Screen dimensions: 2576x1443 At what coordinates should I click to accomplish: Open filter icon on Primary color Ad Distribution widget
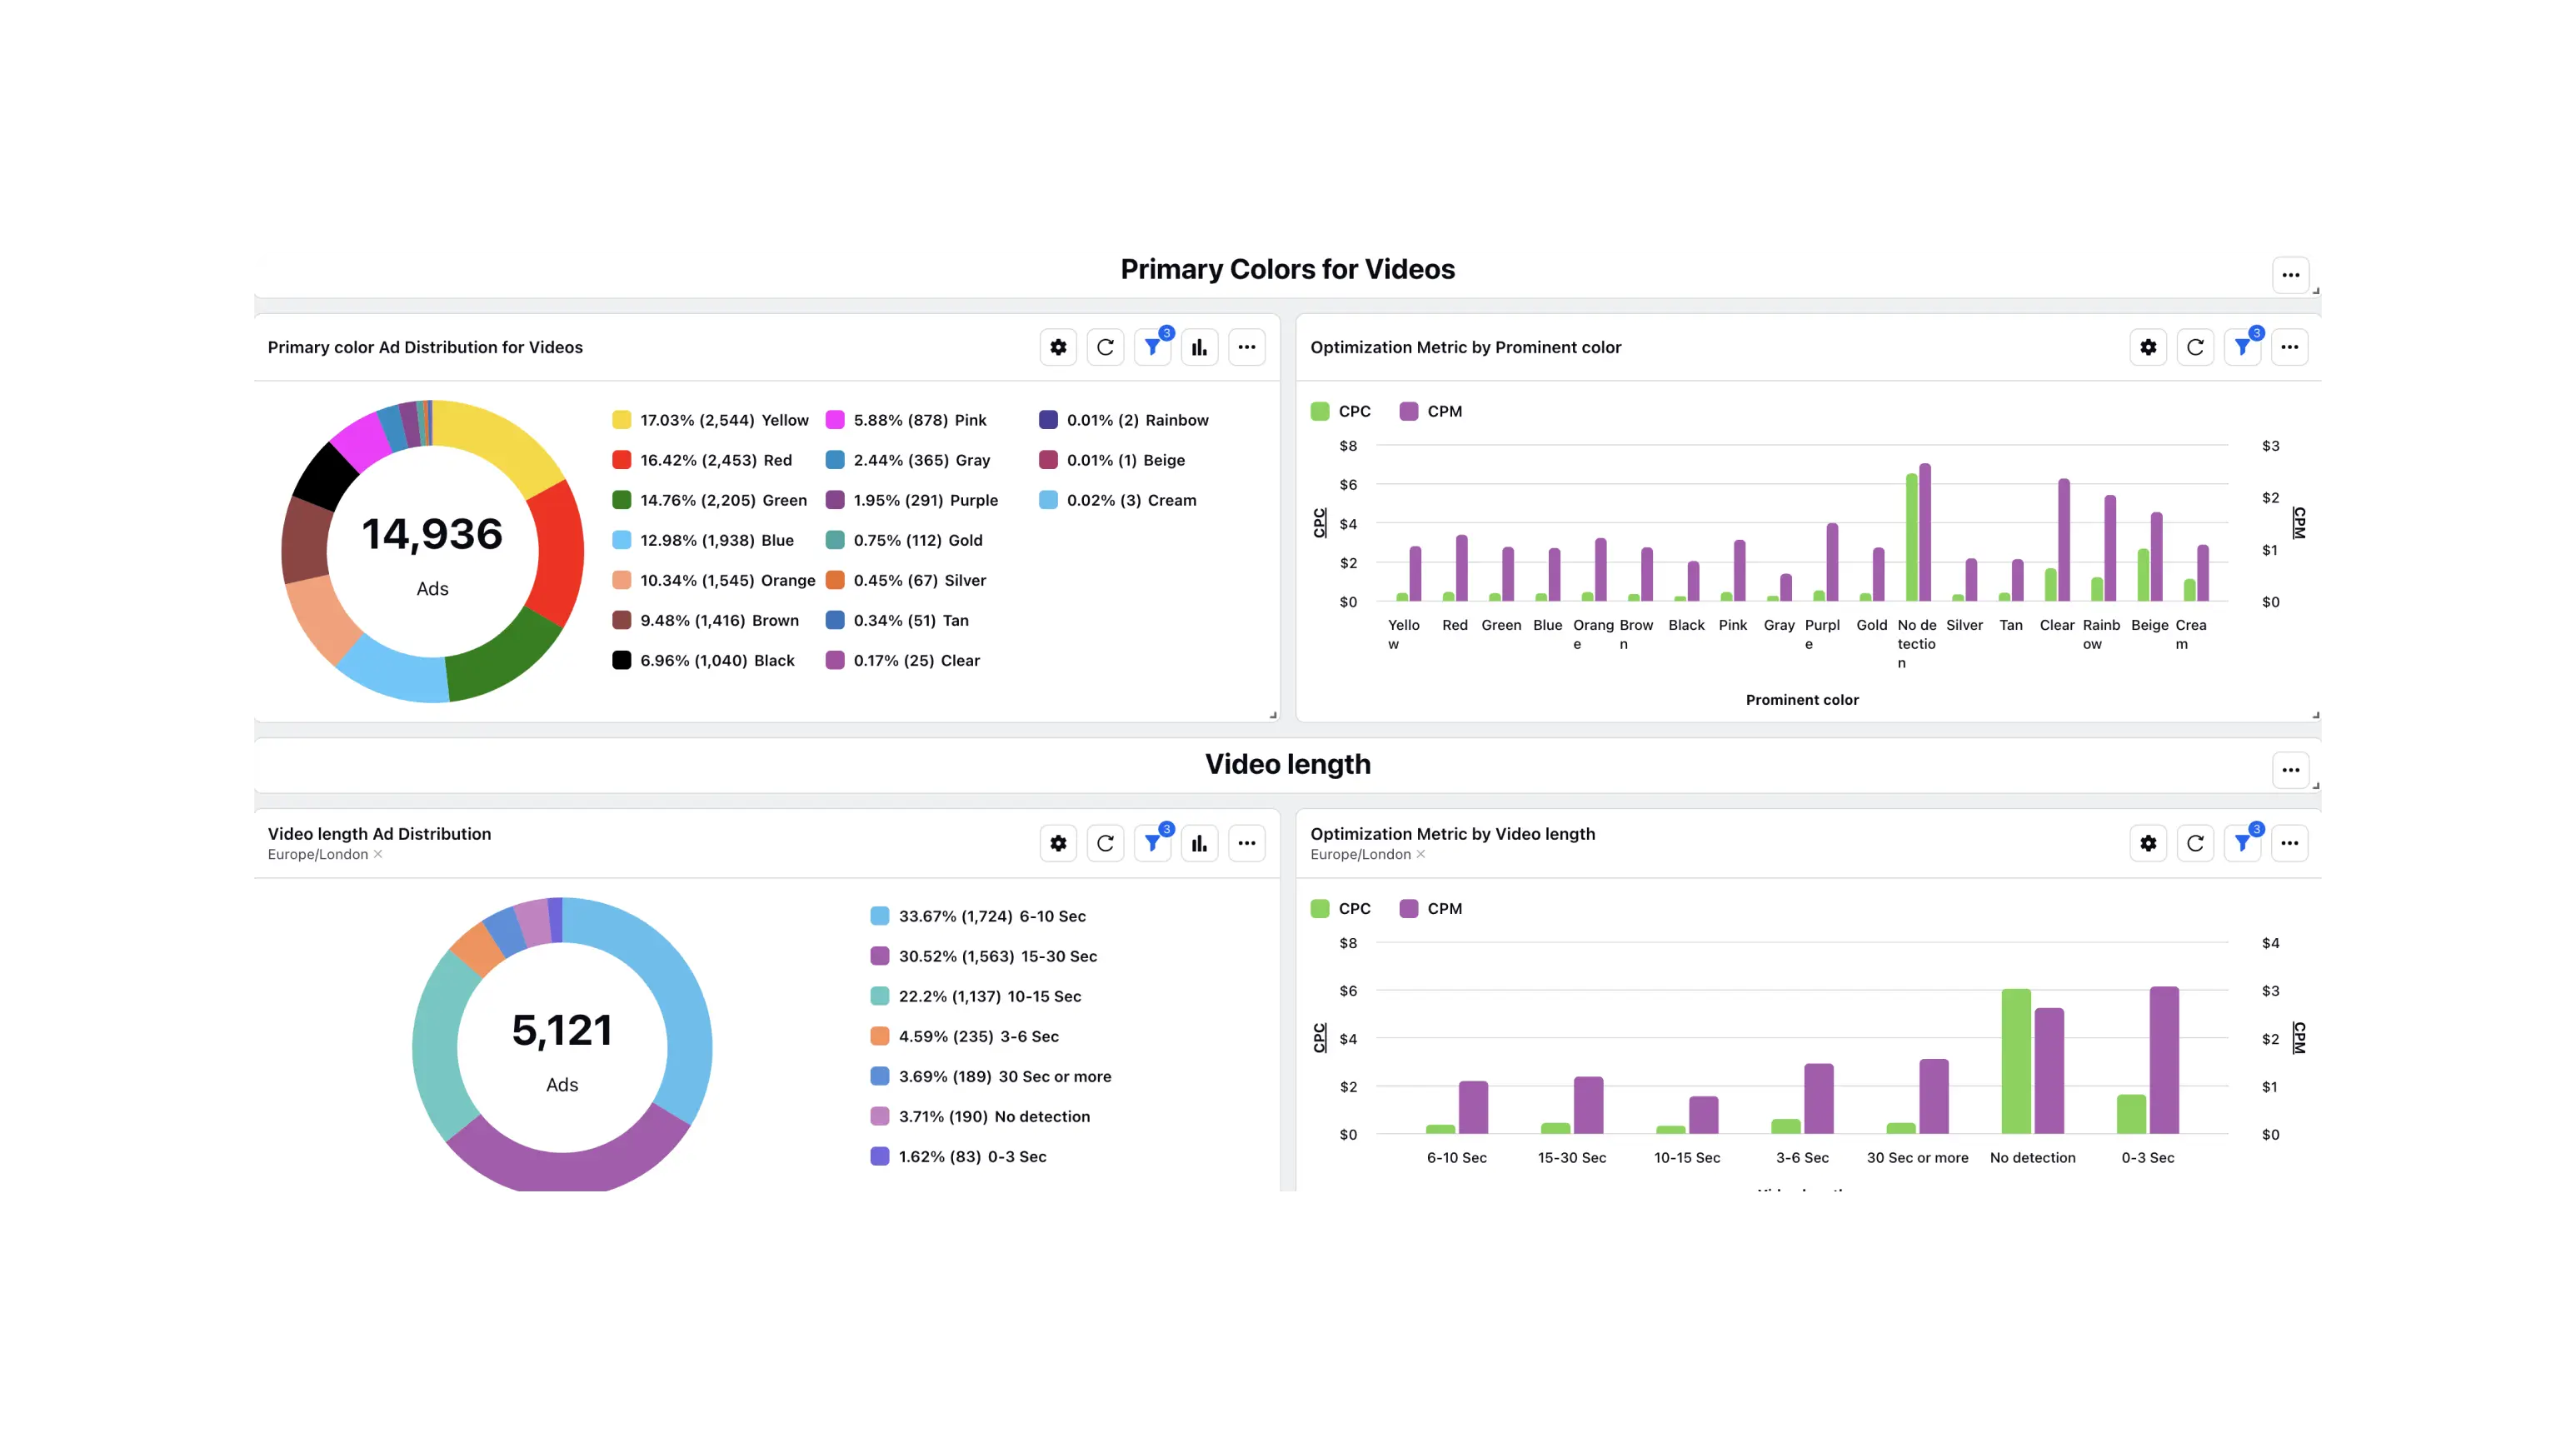point(1153,347)
